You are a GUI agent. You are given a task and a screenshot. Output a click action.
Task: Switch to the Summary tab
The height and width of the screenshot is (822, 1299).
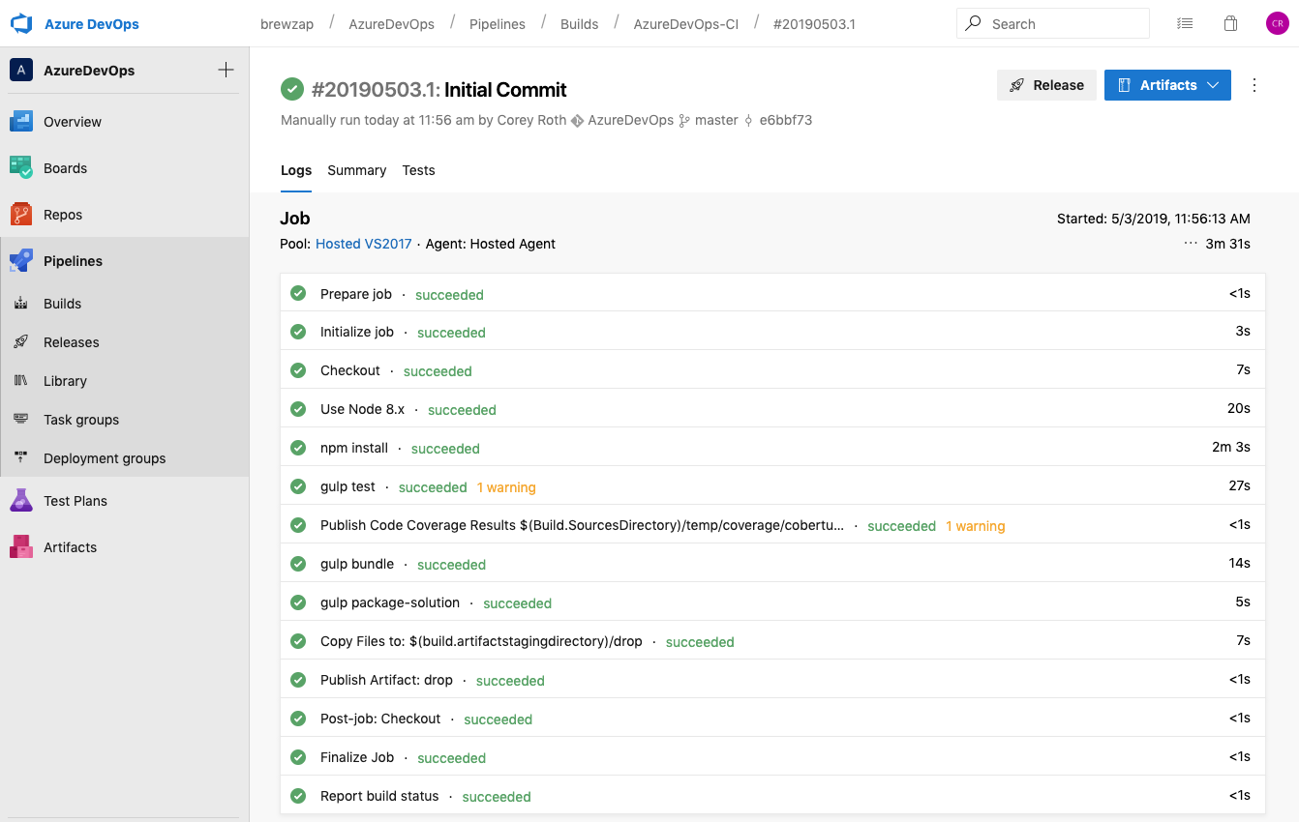coord(356,170)
